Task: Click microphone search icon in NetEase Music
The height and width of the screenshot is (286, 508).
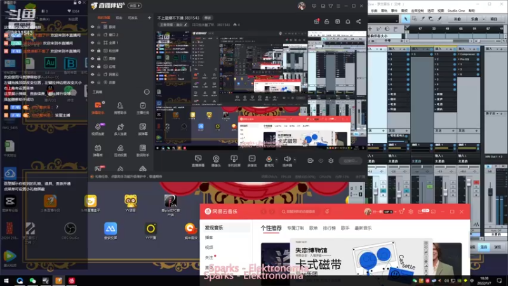Action: point(327,212)
